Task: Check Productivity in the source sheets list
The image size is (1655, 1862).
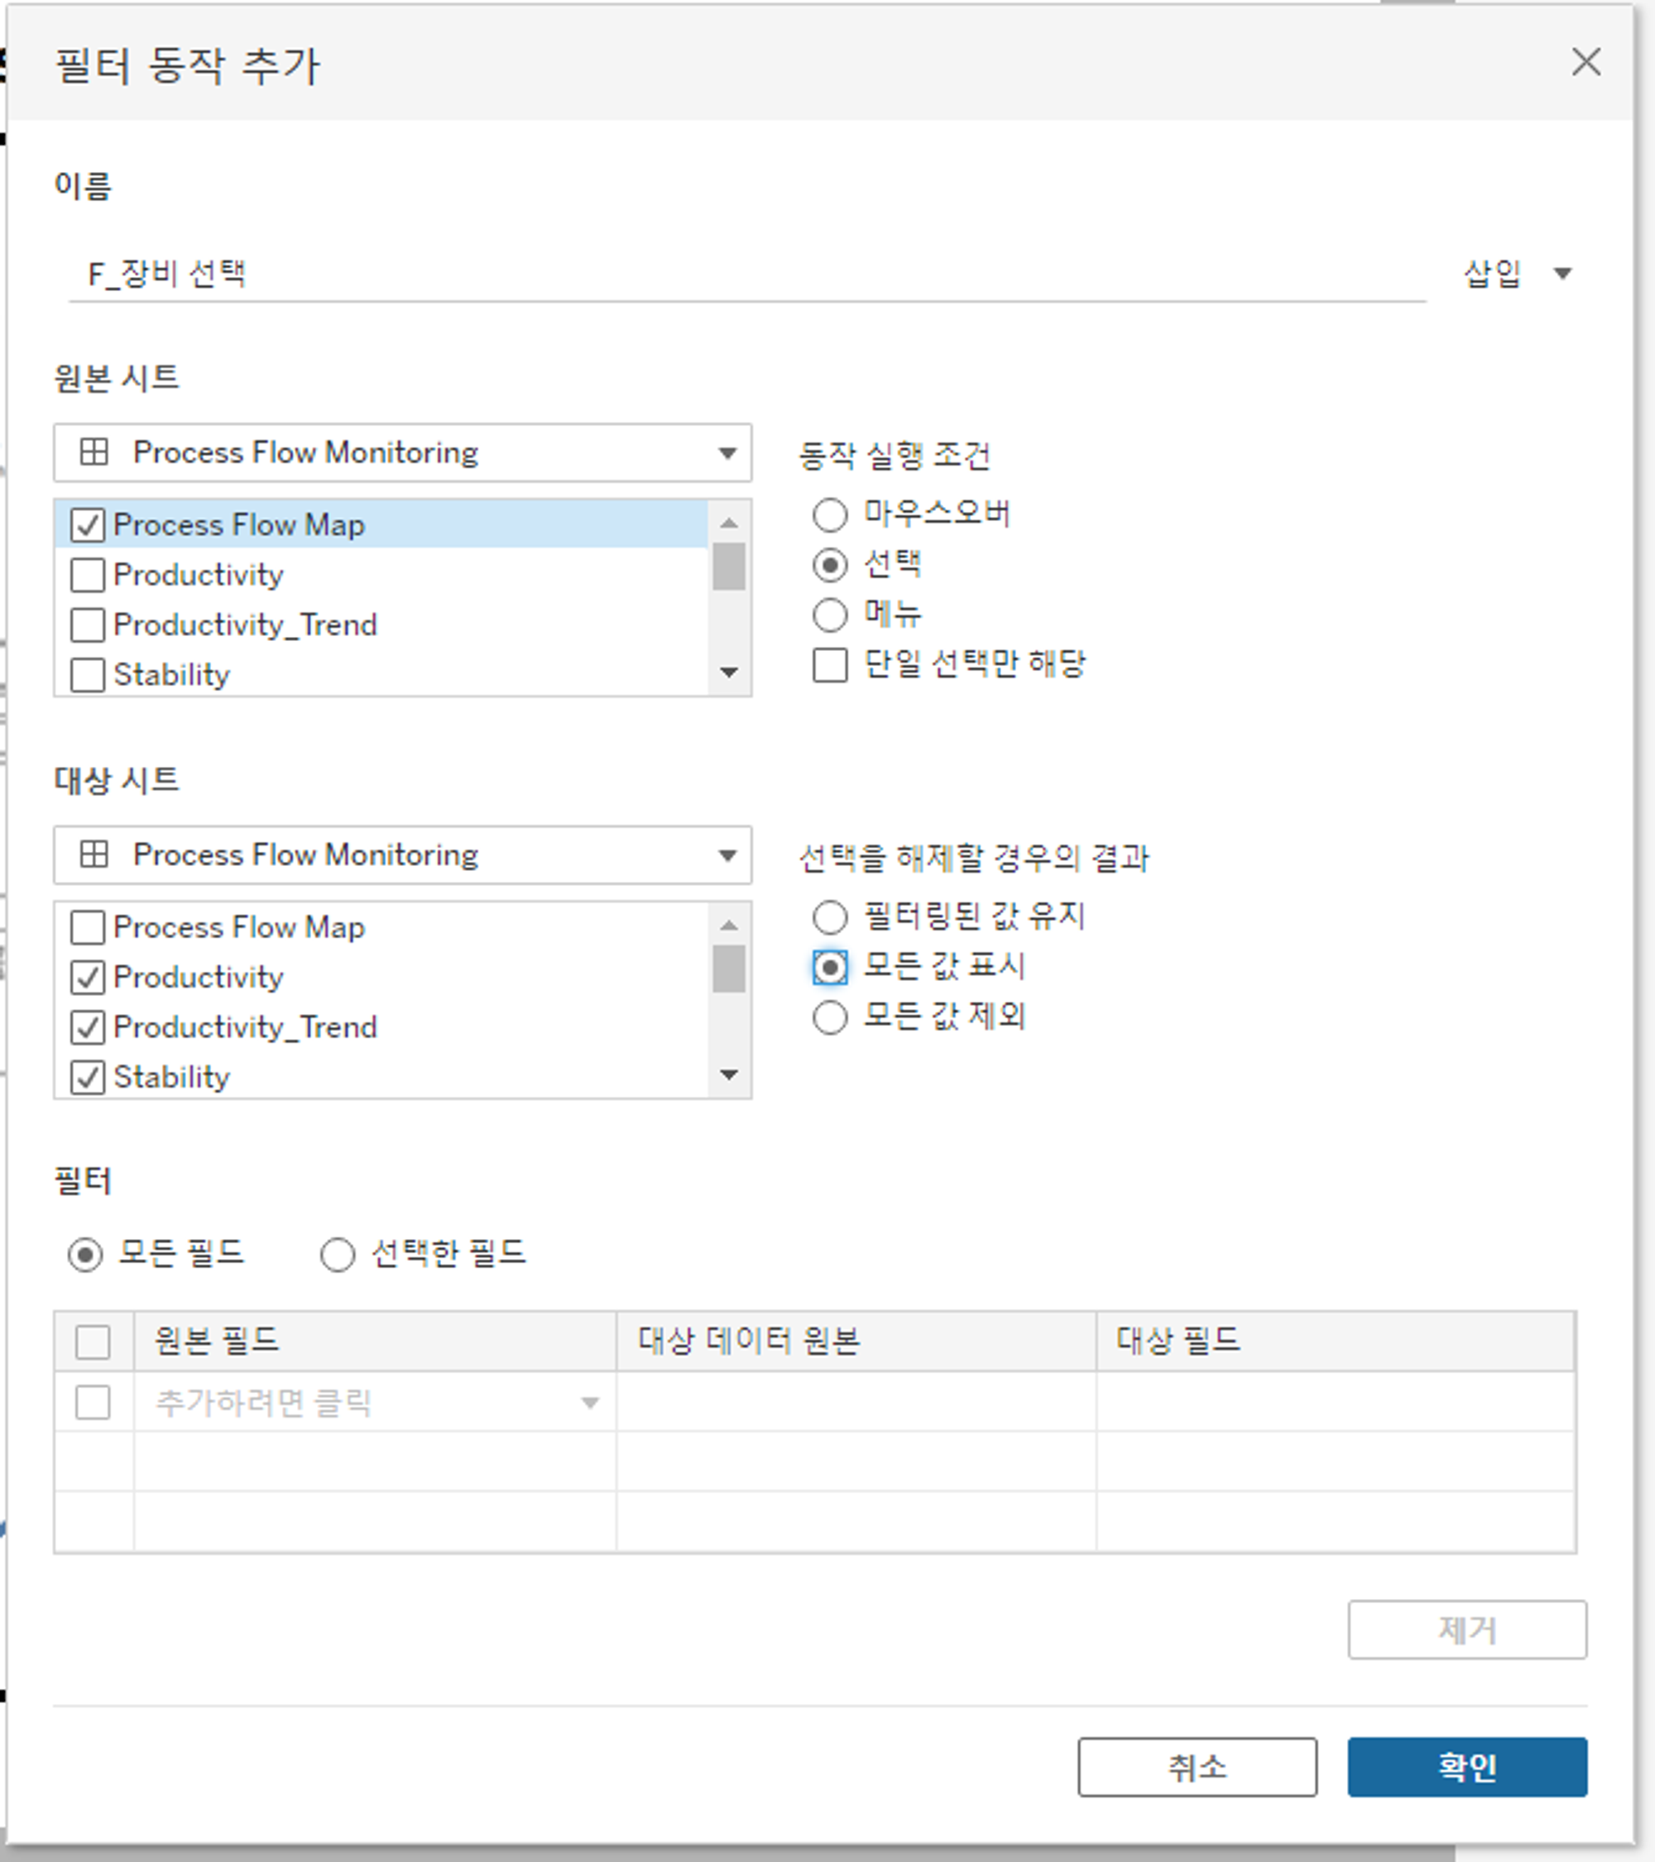Action: tap(88, 575)
